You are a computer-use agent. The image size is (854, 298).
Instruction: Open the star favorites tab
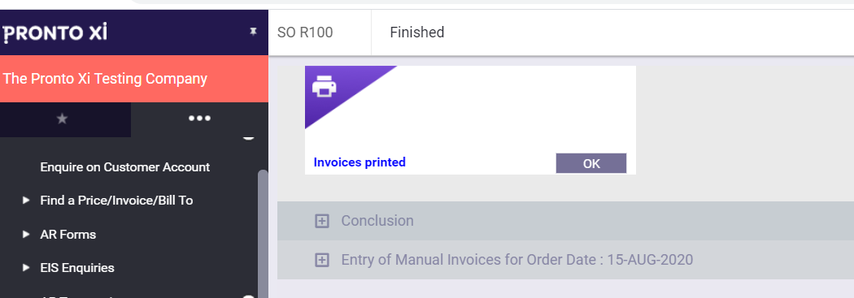coord(62,119)
